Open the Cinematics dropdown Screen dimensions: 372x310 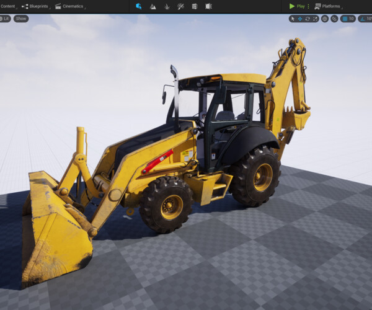point(70,6)
